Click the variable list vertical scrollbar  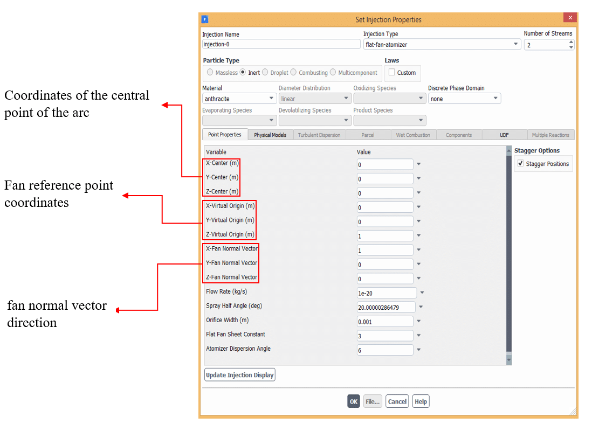pos(508,253)
